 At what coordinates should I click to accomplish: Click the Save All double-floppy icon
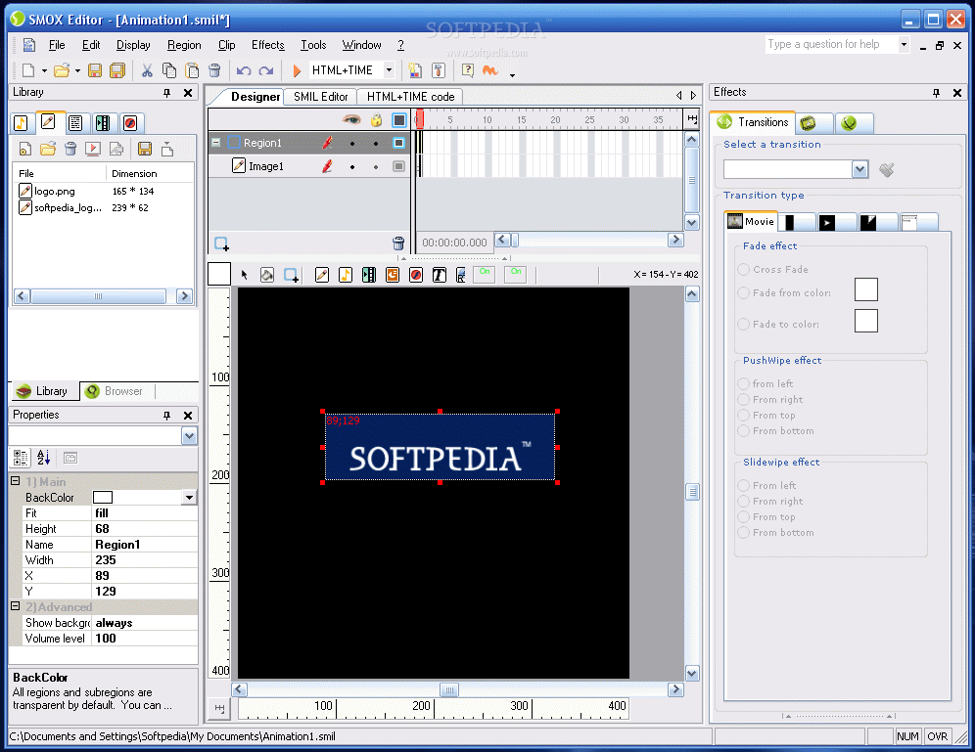(116, 70)
